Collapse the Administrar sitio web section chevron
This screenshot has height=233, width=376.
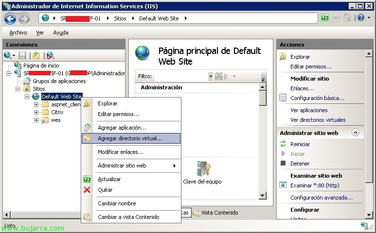(356, 133)
